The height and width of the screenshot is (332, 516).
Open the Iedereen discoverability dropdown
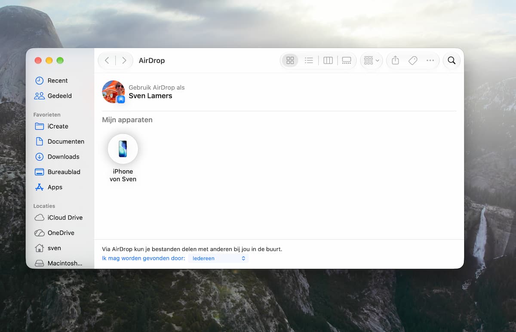coord(218,258)
